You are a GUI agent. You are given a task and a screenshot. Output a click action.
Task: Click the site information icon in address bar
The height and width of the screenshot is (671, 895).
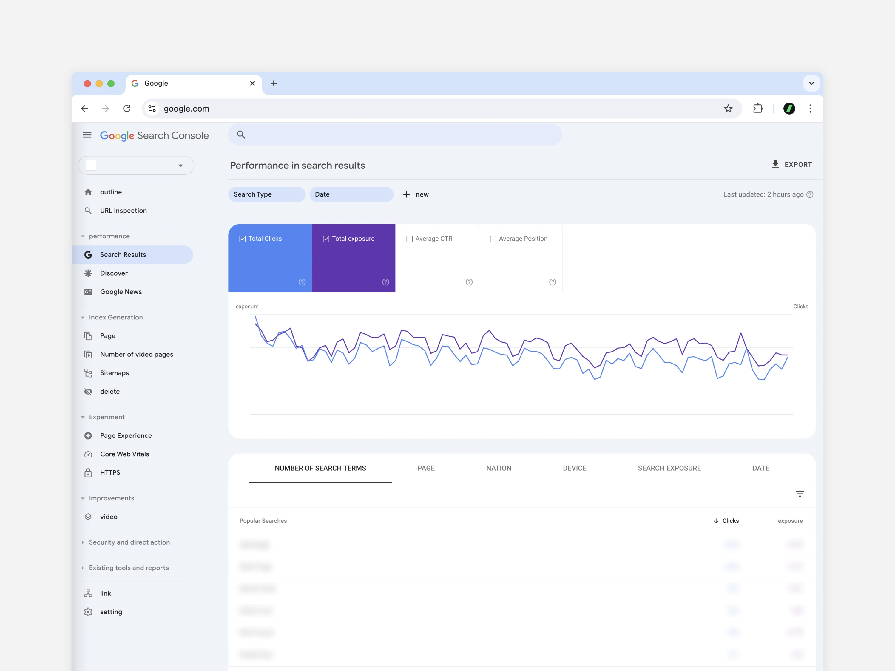point(152,108)
